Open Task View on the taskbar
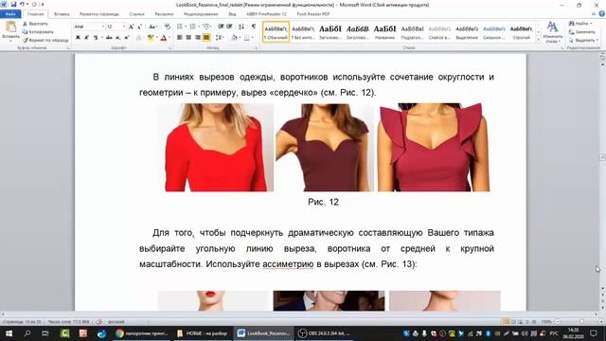Image resolution: width=606 pixels, height=341 pixels. [x=45, y=332]
